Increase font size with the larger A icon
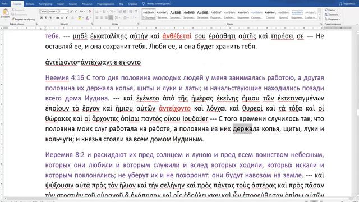Image resolution: width=359 pixels, height=202 pixels. (71, 11)
